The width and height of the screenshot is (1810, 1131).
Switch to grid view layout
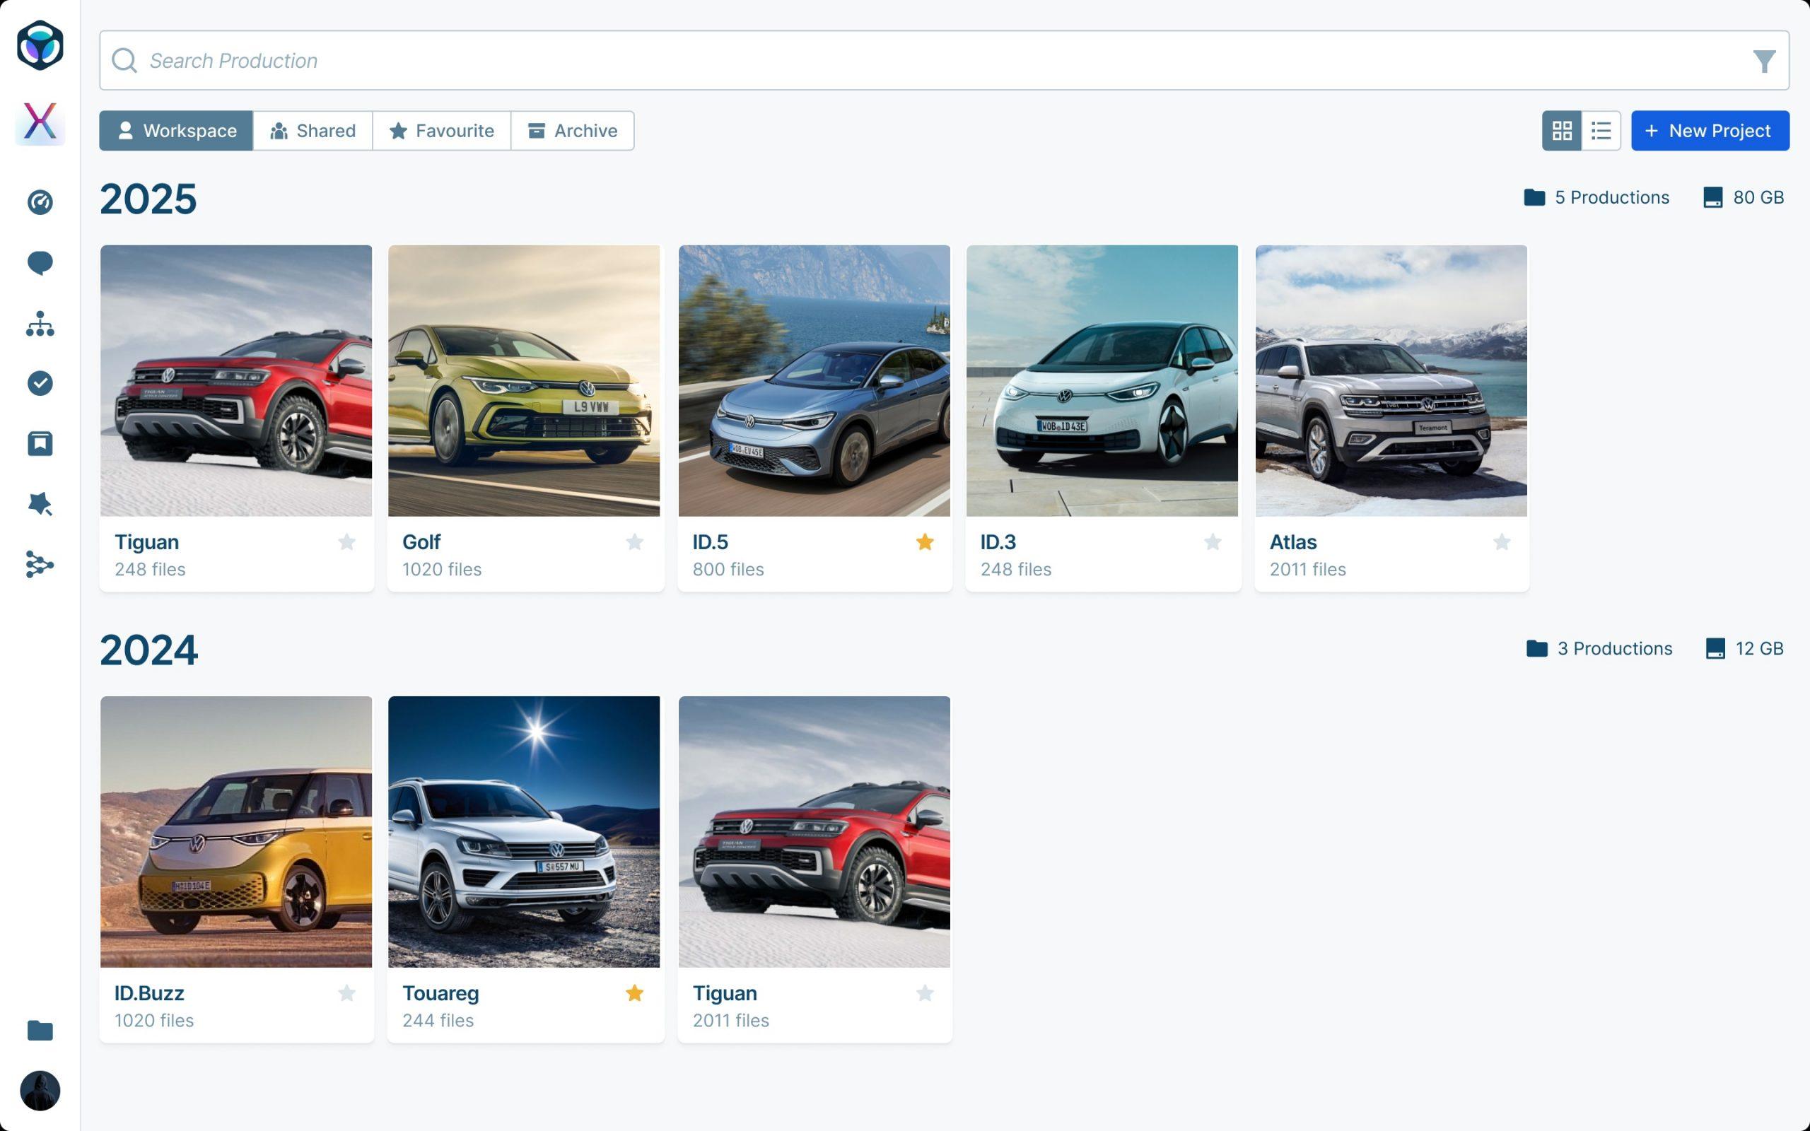pos(1562,131)
